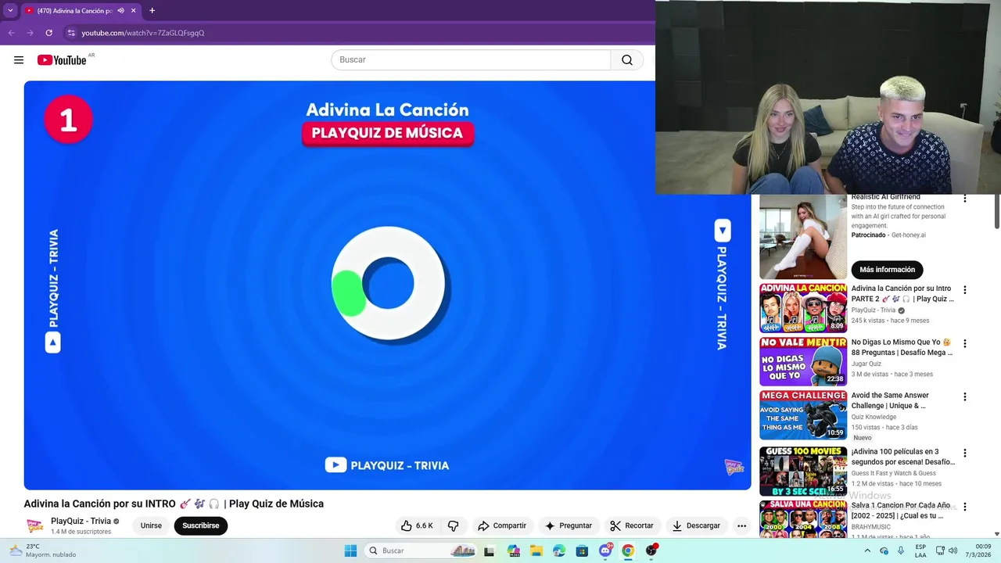Click the Unirse membership button
The height and width of the screenshot is (563, 1001).
point(151,525)
